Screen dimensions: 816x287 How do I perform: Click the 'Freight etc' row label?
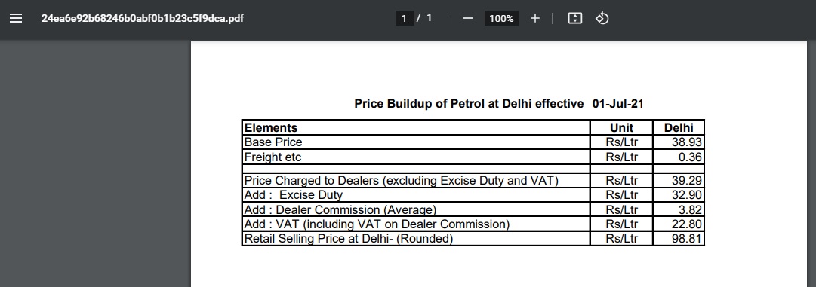pos(273,157)
